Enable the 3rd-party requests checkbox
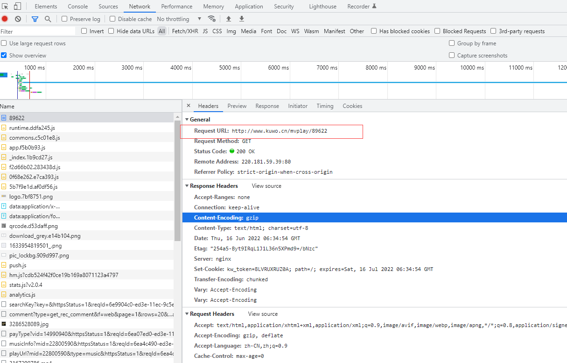The image size is (567, 363). [x=493, y=31]
